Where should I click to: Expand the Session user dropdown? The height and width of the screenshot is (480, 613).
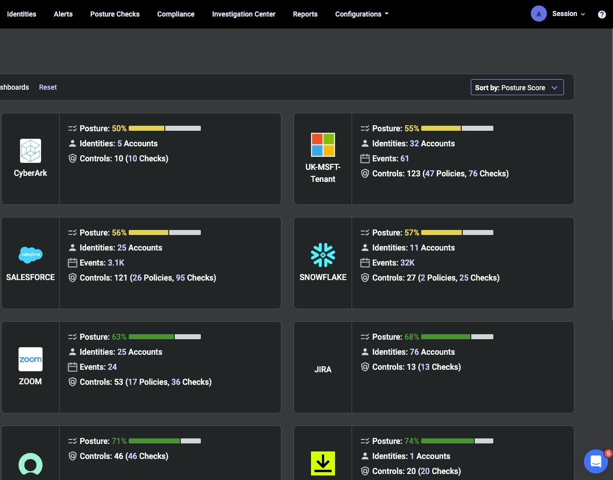pos(568,14)
